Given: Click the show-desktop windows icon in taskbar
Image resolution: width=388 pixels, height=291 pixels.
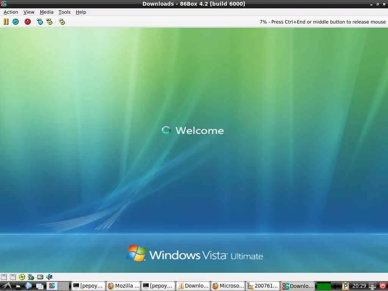Looking at the screenshot, I should pos(39,286).
